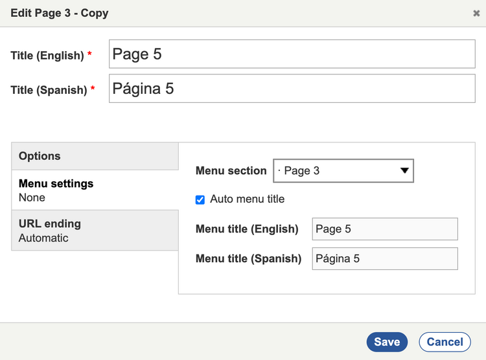Open the Menu section dropdown
The width and height of the screenshot is (486, 360).
(x=337, y=171)
